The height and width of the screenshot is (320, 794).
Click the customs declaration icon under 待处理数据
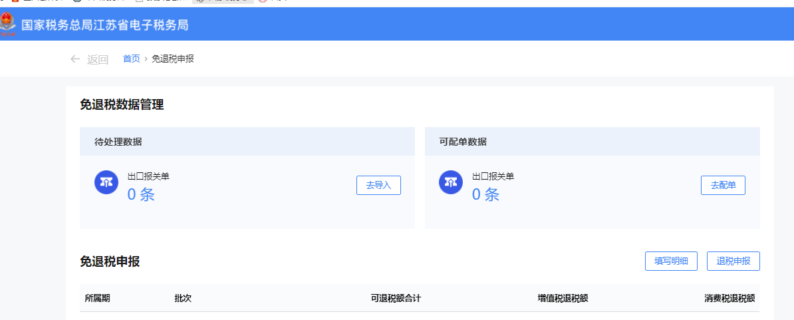(x=106, y=183)
